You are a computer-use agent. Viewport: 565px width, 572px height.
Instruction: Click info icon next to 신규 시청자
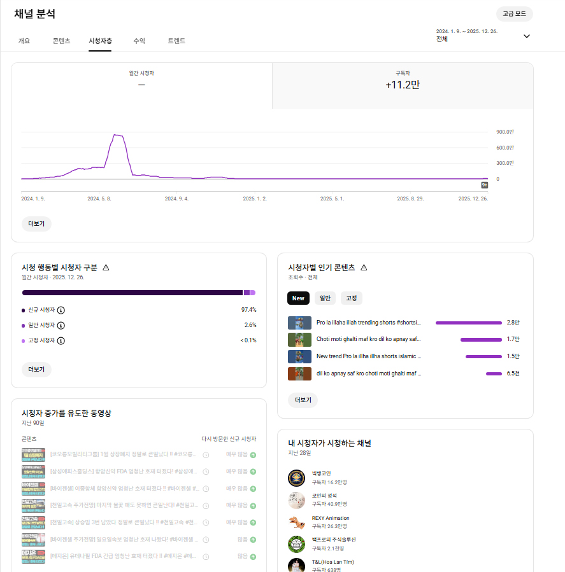pyautogui.click(x=61, y=310)
